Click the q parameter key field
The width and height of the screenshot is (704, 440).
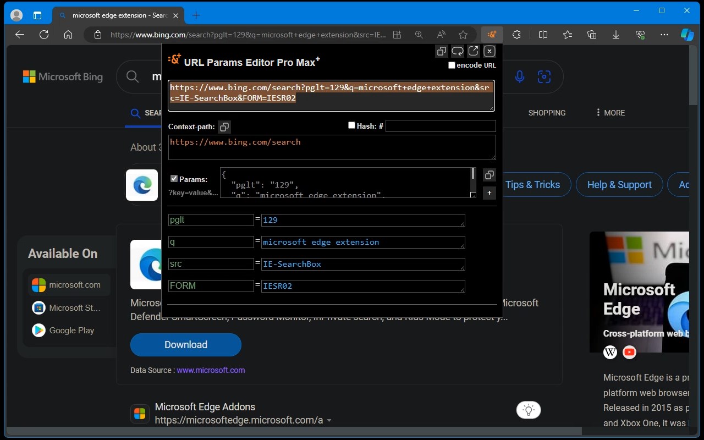[x=211, y=242]
